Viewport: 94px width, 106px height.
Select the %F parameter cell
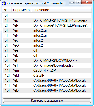click(16, 85)
